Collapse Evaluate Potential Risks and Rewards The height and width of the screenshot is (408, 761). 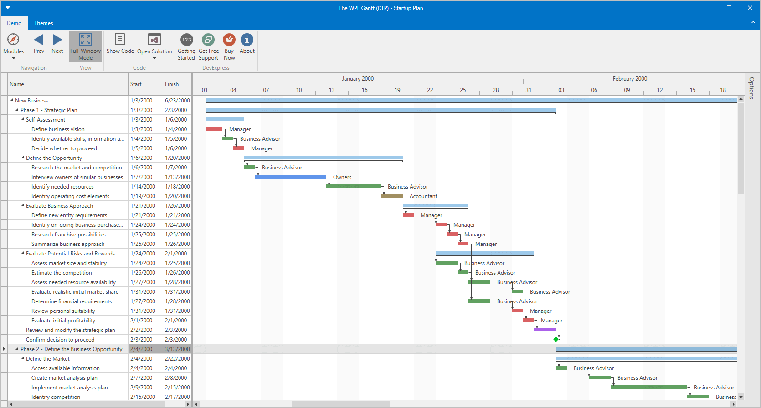point(23,253)
